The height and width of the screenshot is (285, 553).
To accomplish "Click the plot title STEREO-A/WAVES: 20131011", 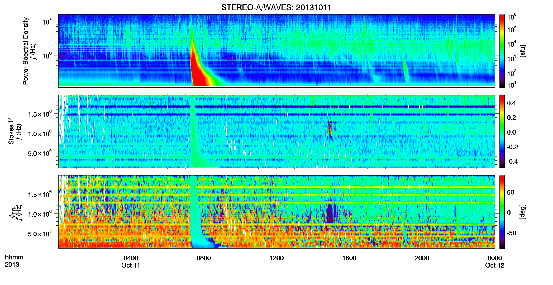I will click(276, 7).
